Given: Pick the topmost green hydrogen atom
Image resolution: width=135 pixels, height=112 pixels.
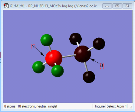Looking at the screenshot, I should pos(47,40).
